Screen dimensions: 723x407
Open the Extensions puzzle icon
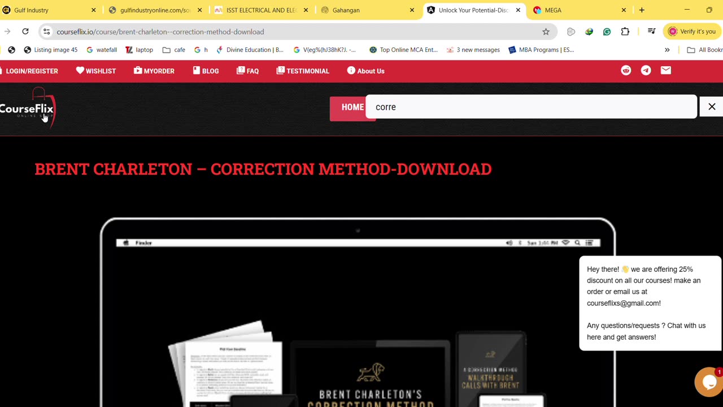click(x=625, y=32)
